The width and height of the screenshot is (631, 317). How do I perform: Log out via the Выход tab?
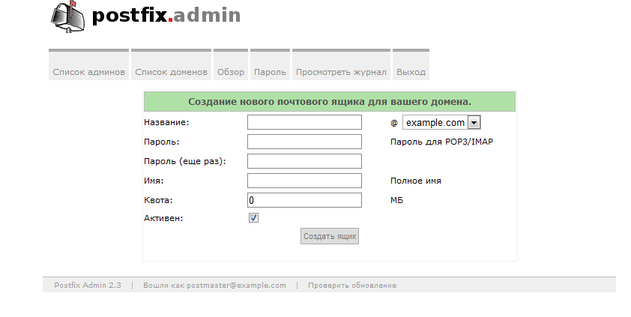tap(411, 64)
